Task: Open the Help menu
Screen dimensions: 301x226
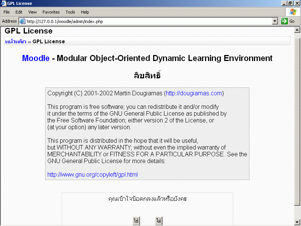Action: 85,12
